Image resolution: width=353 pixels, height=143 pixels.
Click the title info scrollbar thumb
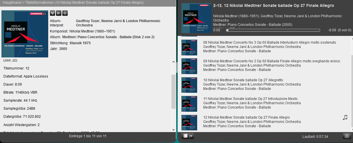coord(173,92)
